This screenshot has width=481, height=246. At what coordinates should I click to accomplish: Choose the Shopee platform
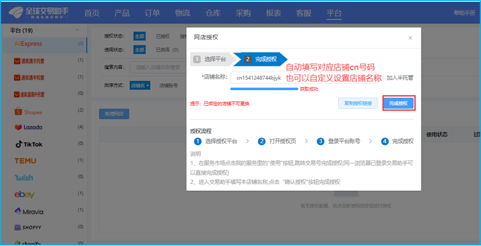click(x=28, y=112)
